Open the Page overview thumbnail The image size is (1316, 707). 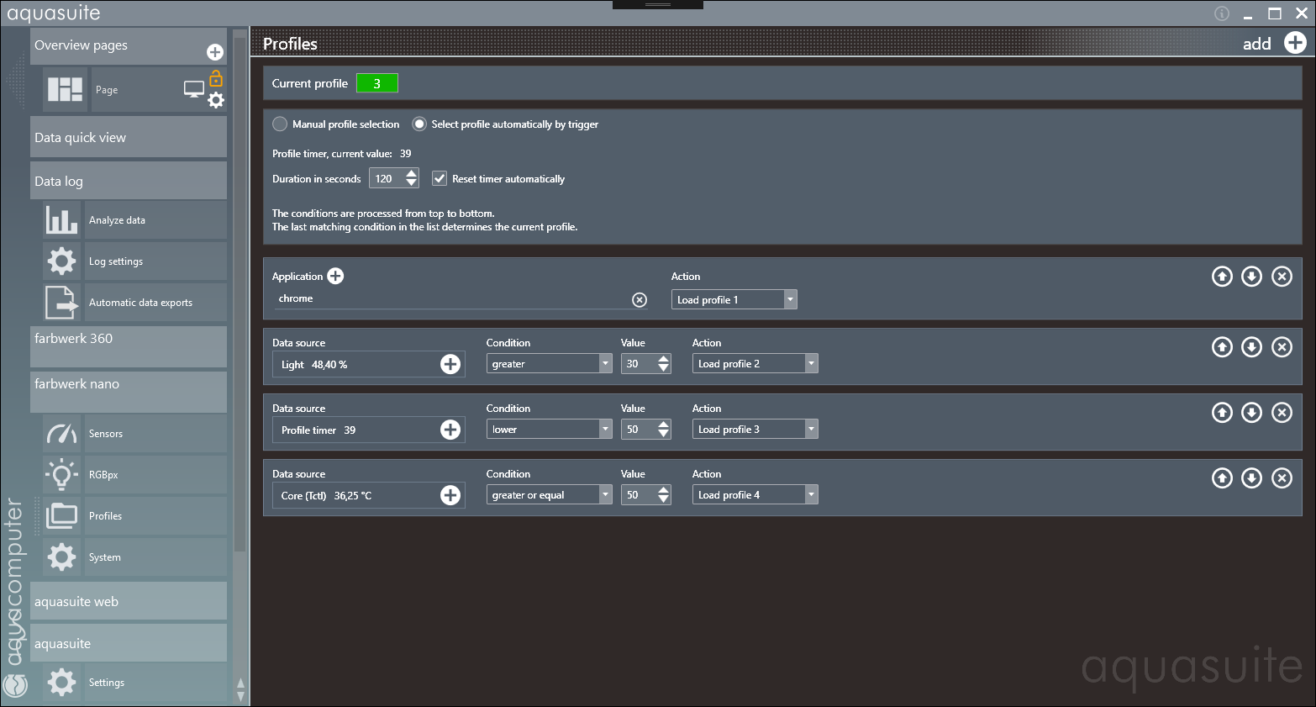(x=65, y=89)
